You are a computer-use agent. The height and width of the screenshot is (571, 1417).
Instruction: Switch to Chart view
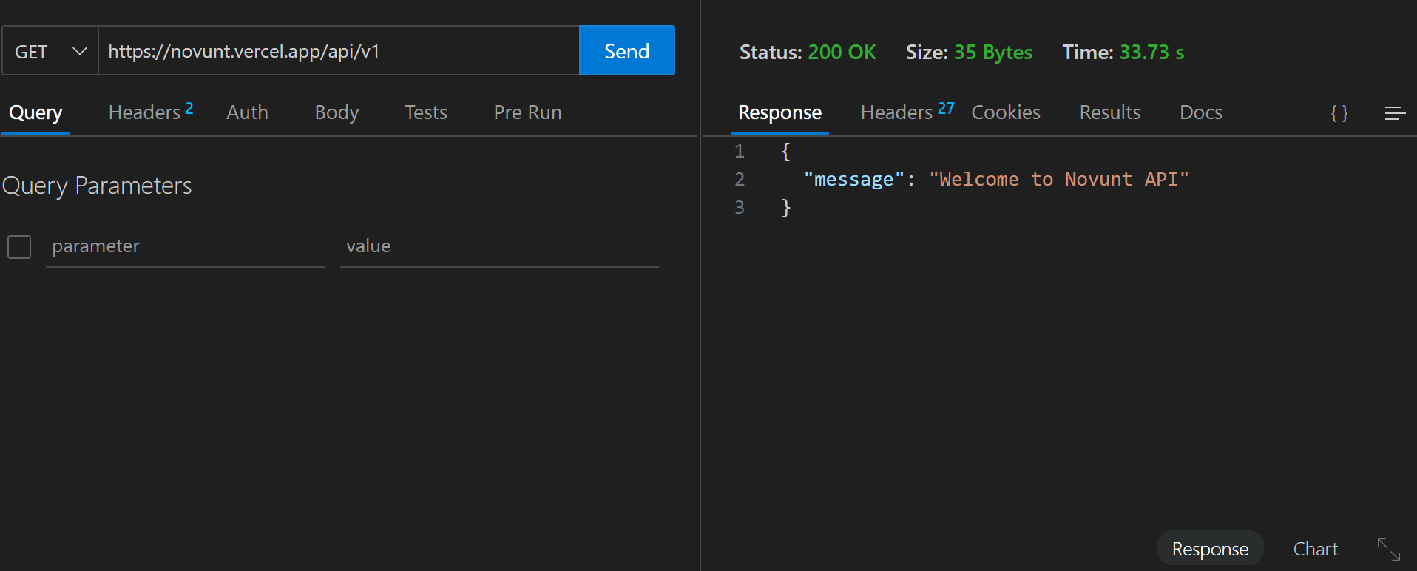(x=1315, y=549)
